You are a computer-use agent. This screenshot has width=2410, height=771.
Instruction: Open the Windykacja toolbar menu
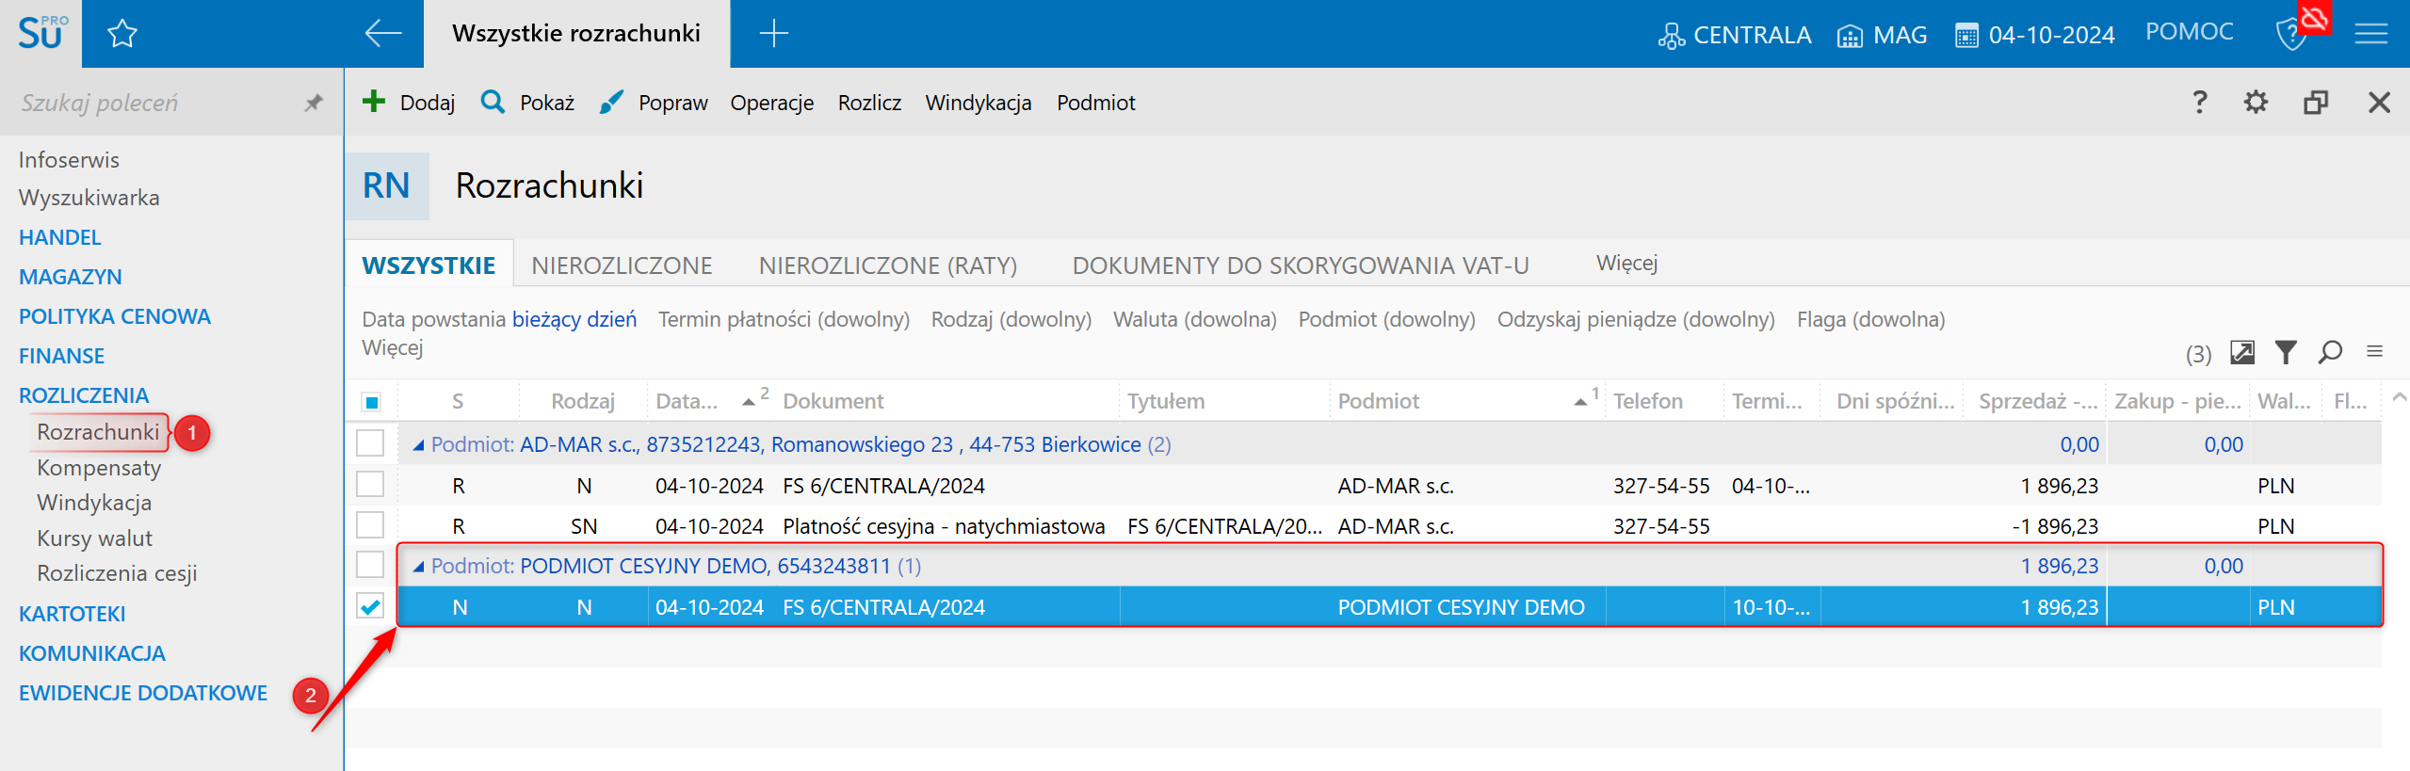pyautogui.click(x=979, y=103)
